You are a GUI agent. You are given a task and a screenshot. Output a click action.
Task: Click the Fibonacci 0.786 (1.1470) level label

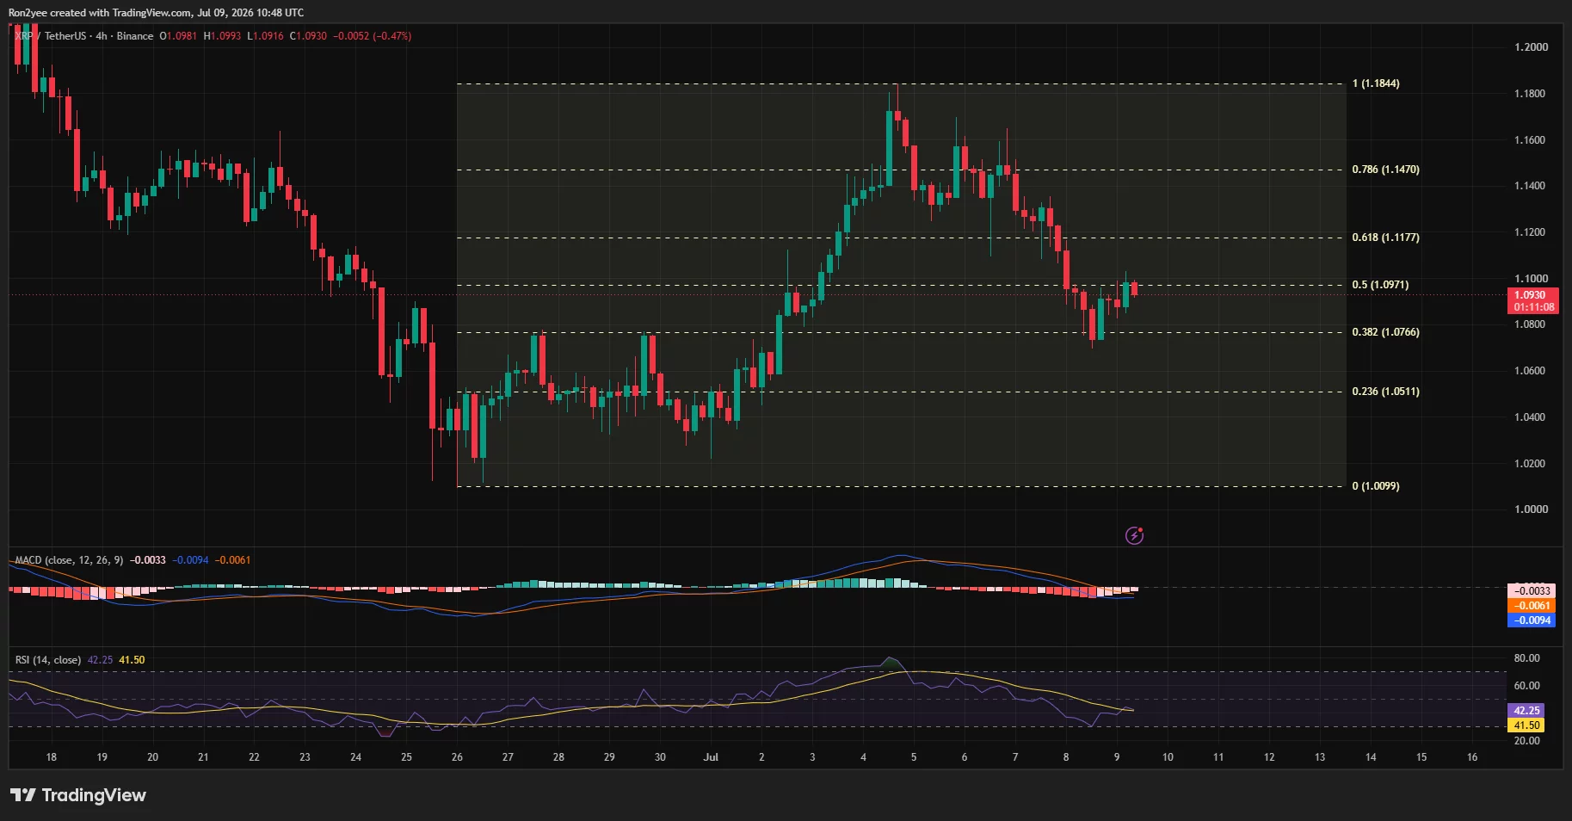coord(1386,170)
